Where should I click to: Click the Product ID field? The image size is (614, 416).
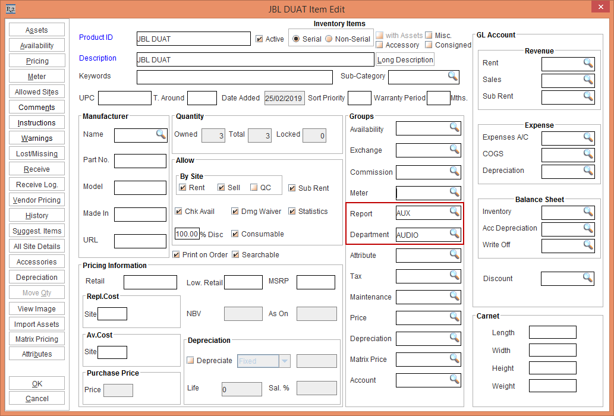[x=193, y=39]
